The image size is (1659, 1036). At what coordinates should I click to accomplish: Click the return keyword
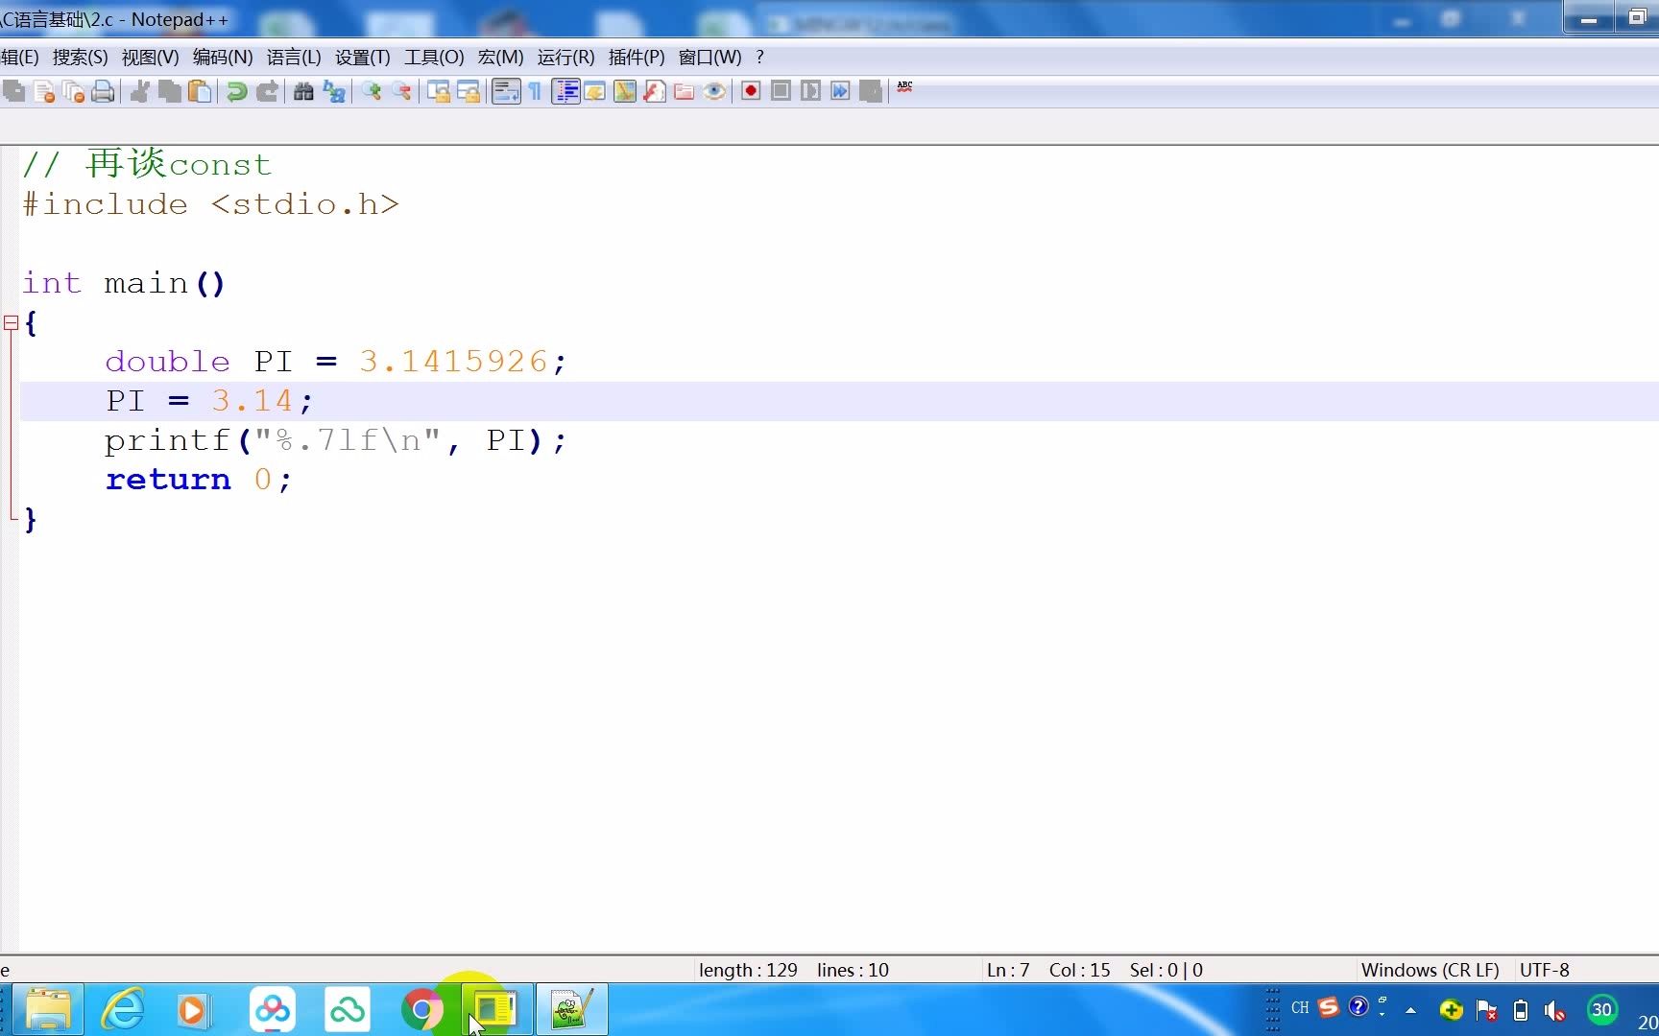click(x=168, y=480)
